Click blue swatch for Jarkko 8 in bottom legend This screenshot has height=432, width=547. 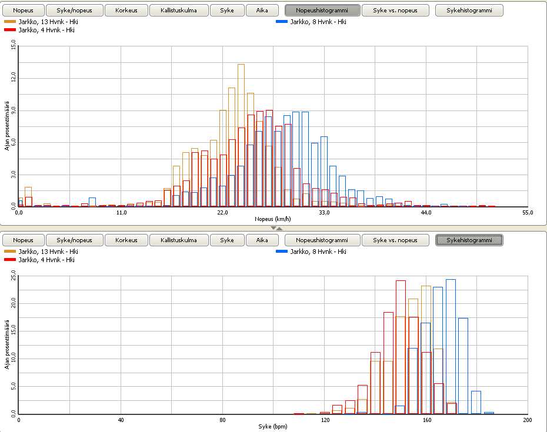(282, 251)
